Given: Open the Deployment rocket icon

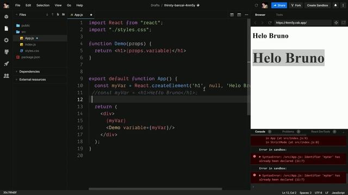Looking at the screenshot, I should (x=6, y=64).
